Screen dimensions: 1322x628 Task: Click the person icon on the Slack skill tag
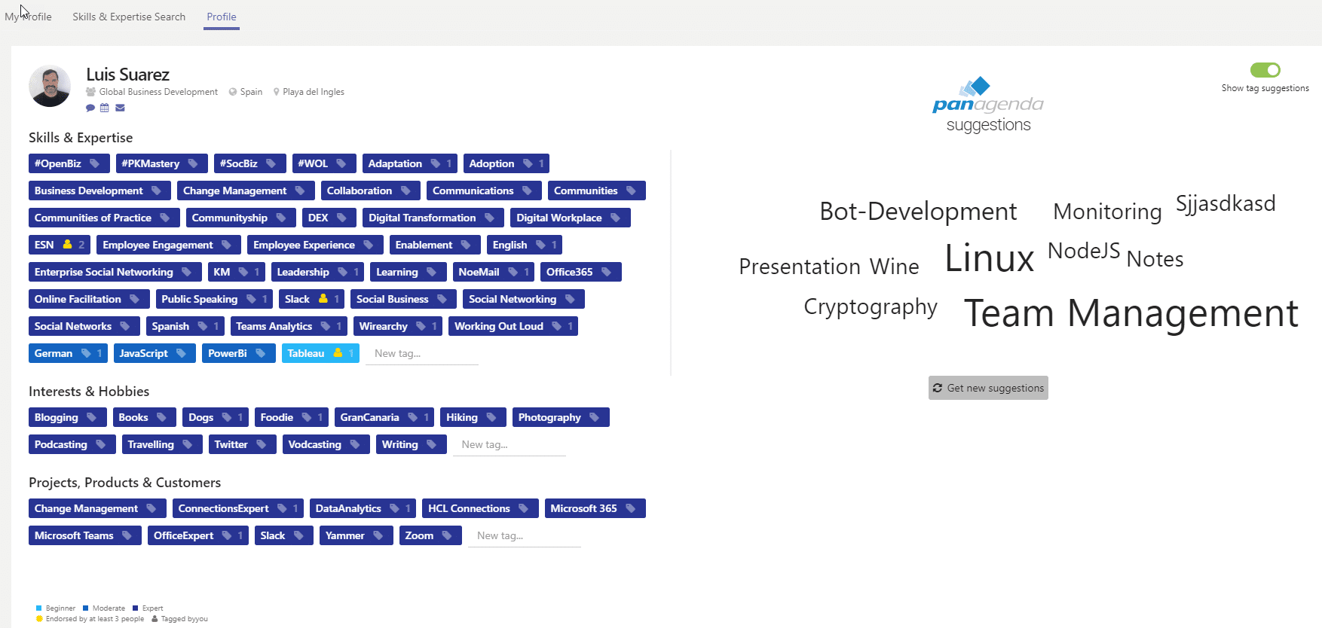pos(323,299)
